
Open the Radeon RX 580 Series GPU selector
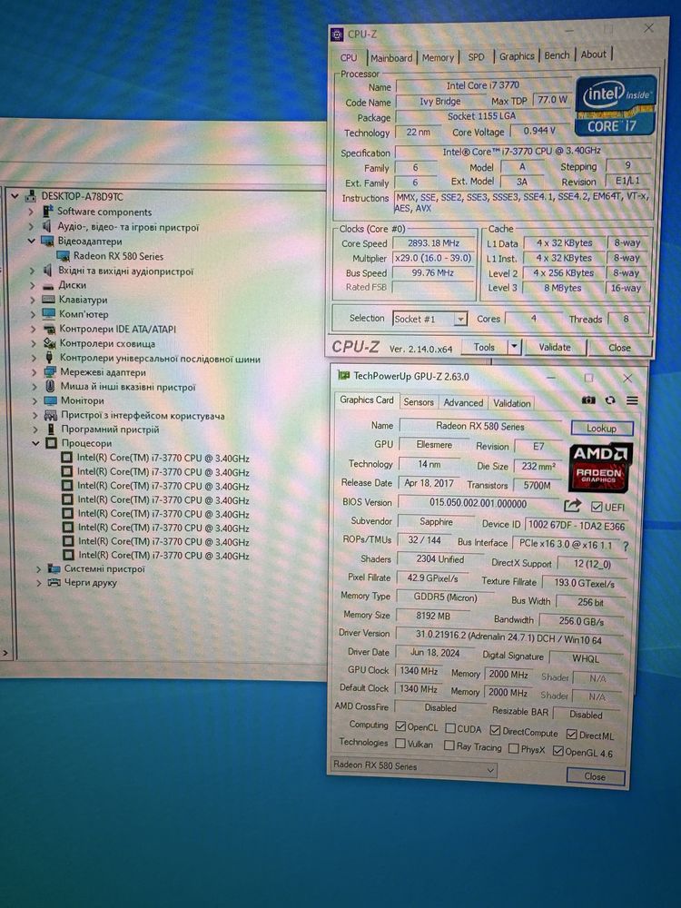(413, 767)
